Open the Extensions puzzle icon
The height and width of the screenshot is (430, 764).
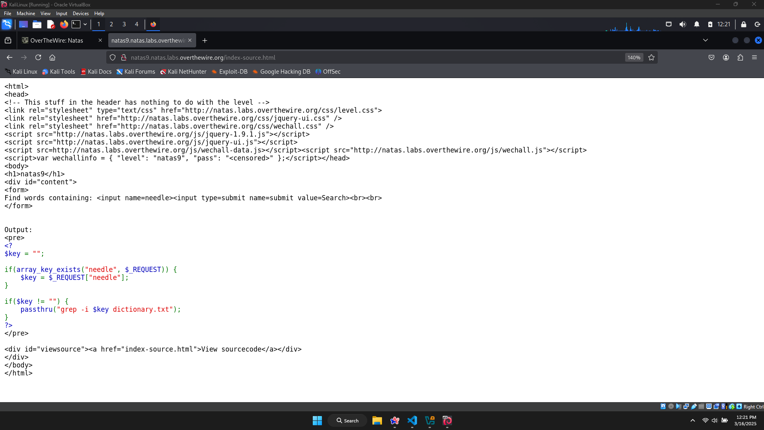coord(740,57)
